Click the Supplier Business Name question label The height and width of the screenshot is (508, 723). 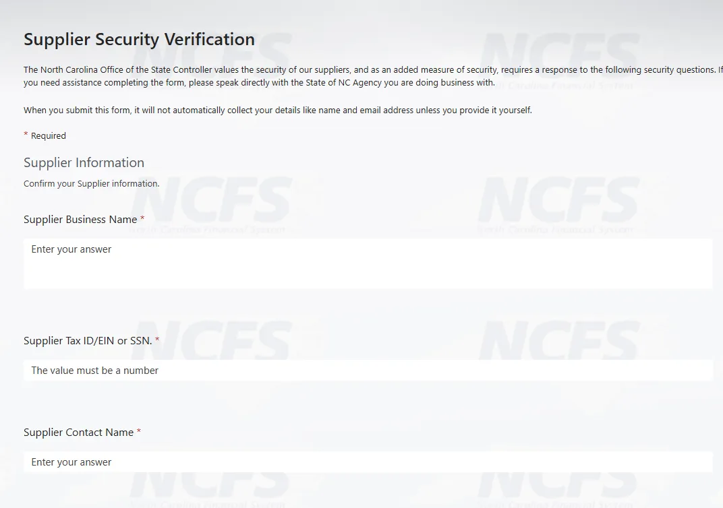pos(80,220)
